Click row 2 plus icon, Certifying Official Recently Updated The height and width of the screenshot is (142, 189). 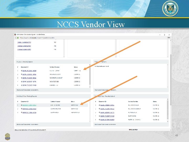99,109
